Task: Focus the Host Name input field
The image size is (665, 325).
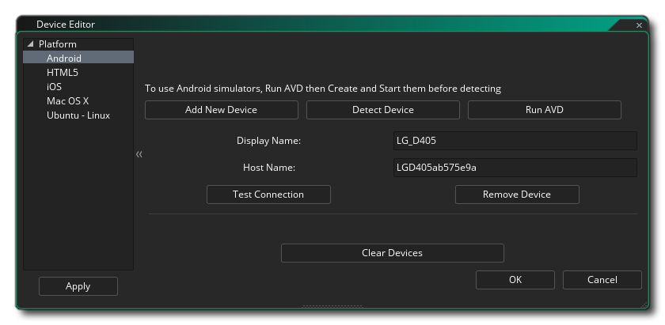Action: click(515, 168)
